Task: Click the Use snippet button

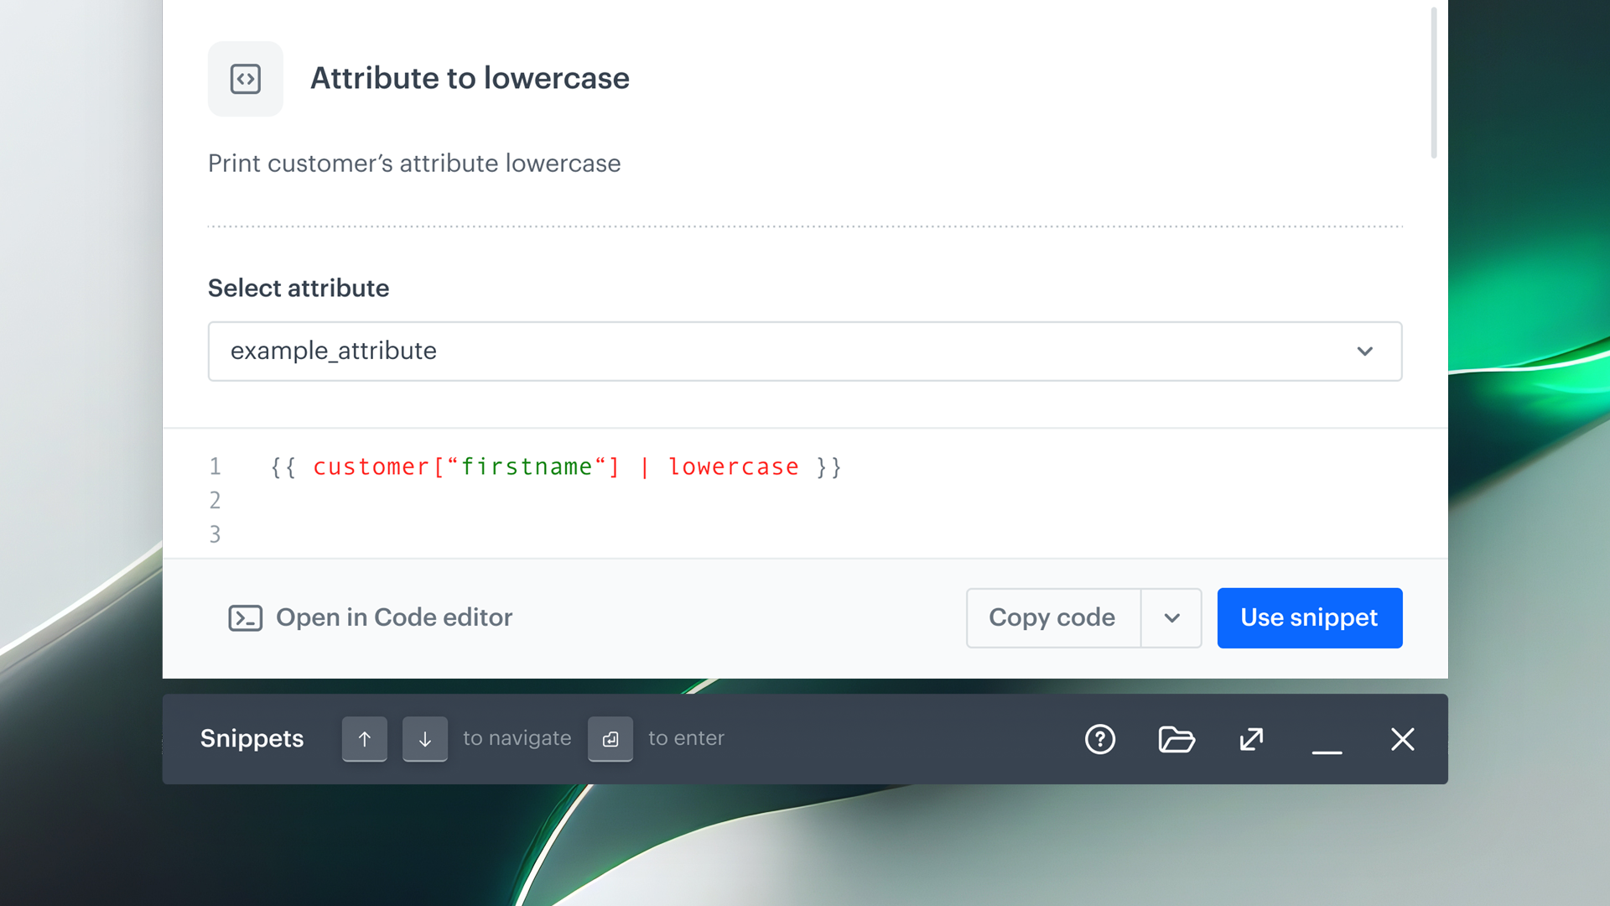Action: tap(1309, 618)
